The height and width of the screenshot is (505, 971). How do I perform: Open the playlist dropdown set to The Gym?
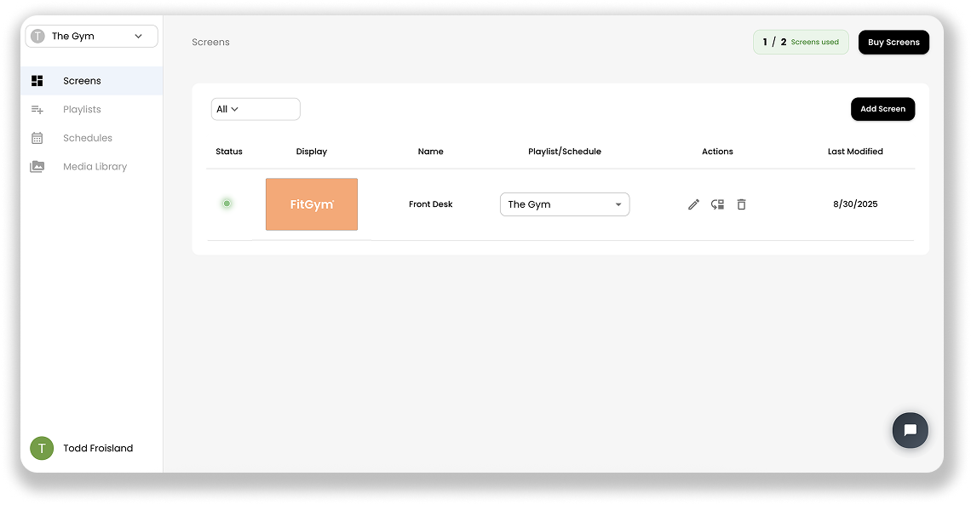pyautogui.click(x=565, y=204)
